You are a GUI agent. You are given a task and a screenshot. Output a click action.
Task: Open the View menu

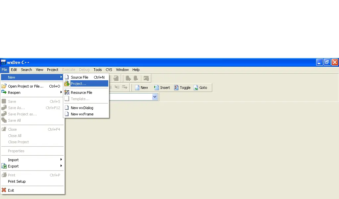coord(39,70)
